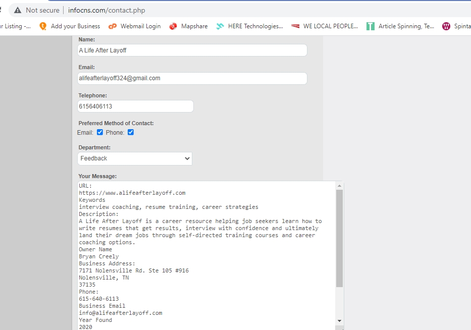Open the Spinta bookmark icon

coord(446,26)
